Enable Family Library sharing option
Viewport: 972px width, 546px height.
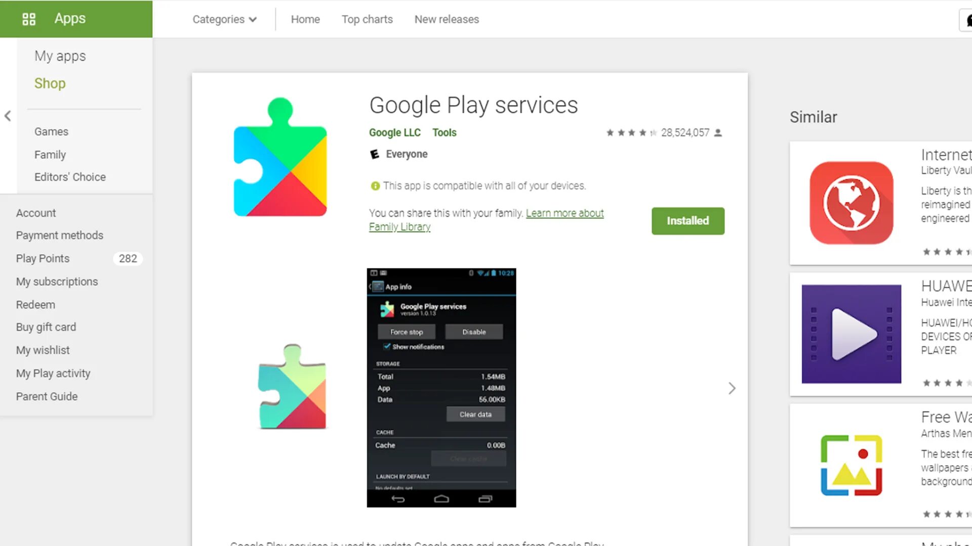[x=487, y=220]
